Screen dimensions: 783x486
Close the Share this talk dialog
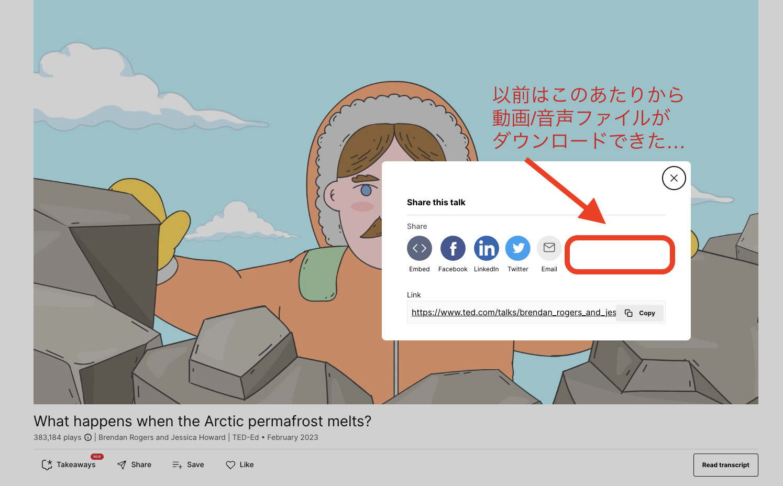(x=674, y=178)
